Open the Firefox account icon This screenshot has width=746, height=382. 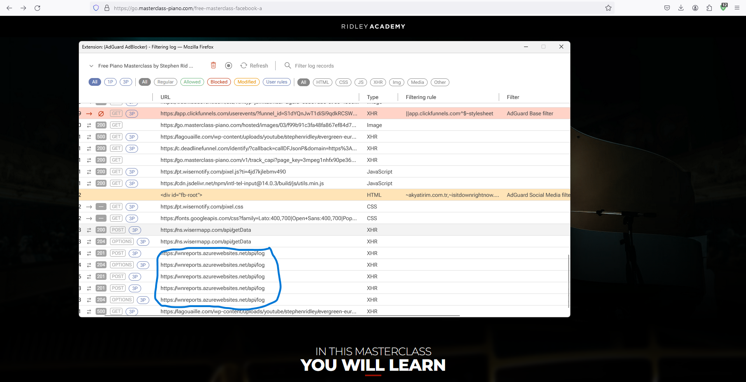[695, 8]
